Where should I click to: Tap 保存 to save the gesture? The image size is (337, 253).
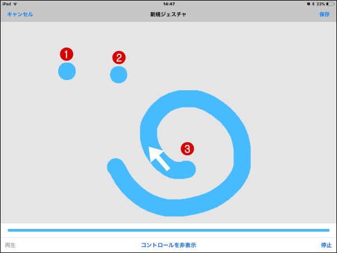324,15
